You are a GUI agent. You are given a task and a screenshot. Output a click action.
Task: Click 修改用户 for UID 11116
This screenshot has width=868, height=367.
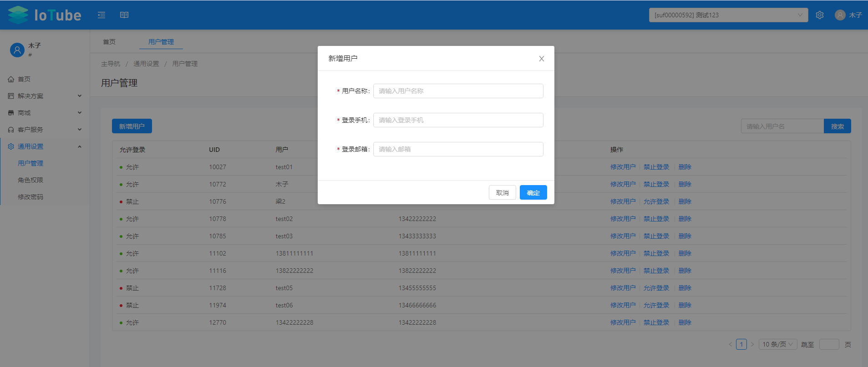(x=623, y=271)
